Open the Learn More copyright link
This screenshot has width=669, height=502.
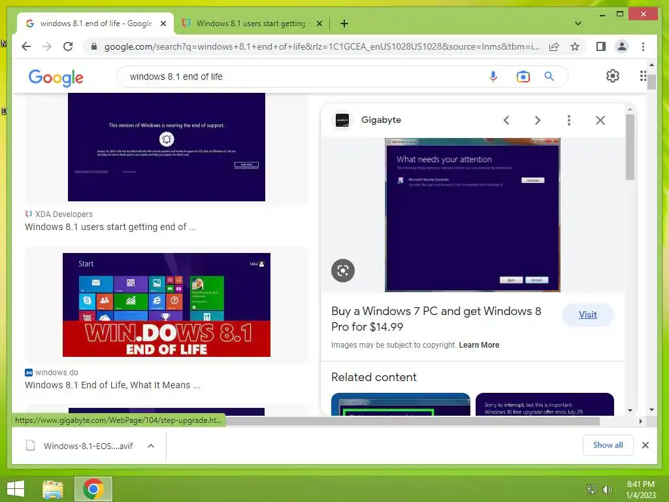coord(479,345)
